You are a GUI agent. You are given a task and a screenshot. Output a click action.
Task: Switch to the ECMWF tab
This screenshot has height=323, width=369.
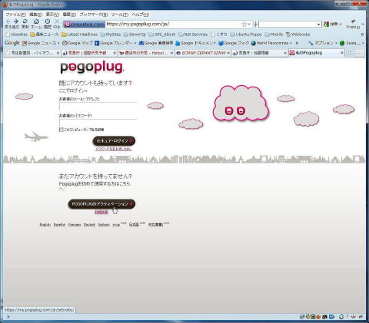pos(203,53)
